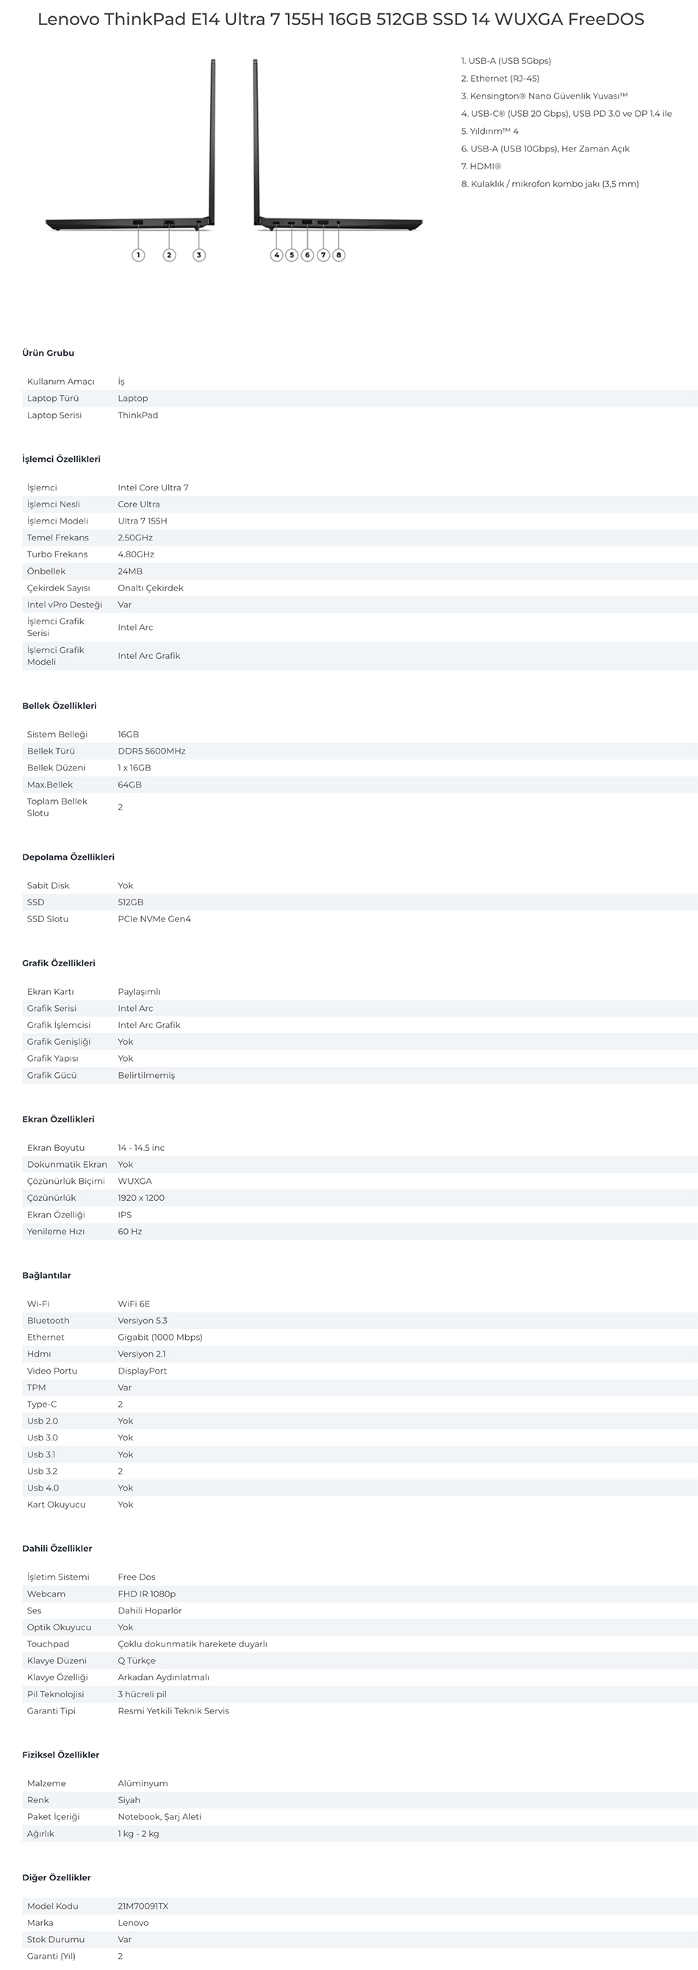Click the 'Notebook, Şarj Aleti' package contents value
Viewport: 698px width, 1970px height.
click(x=159, y=1817)
